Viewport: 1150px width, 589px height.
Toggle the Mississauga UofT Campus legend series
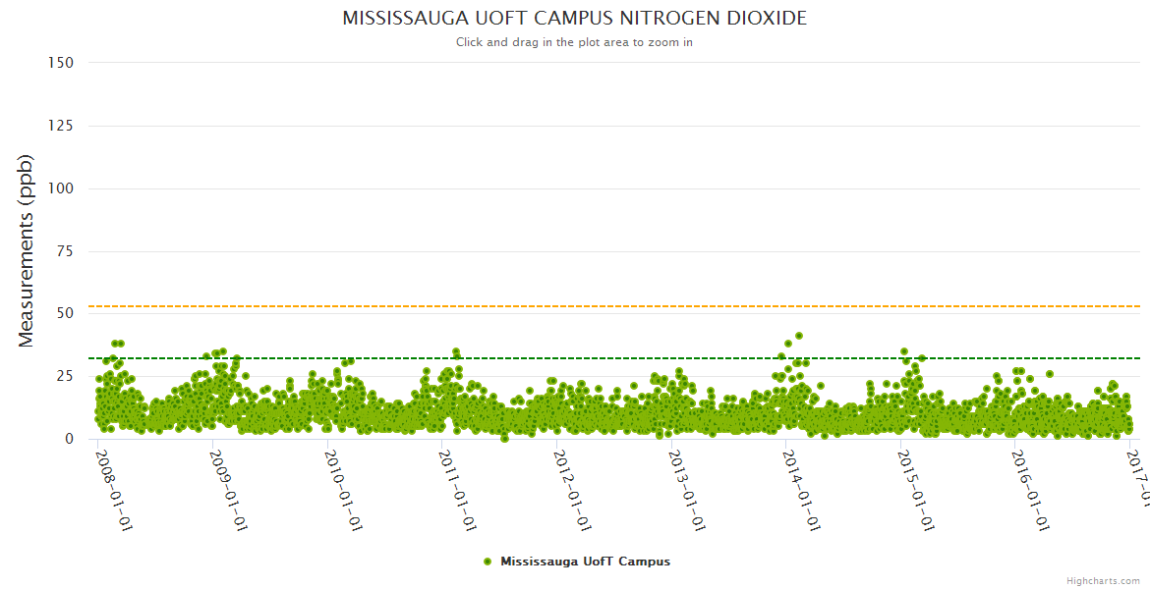[585, 562]
